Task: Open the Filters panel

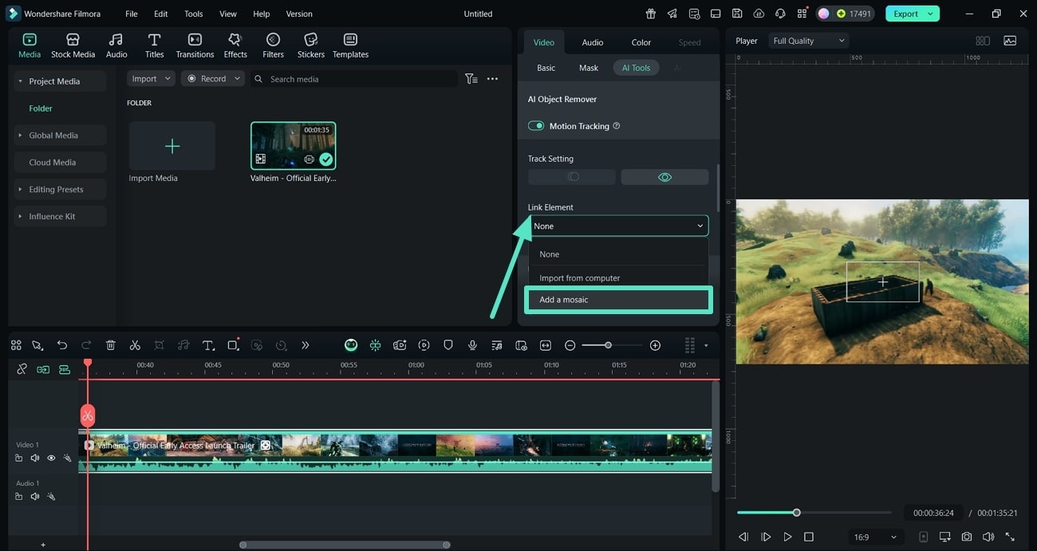Action: click(273, 45)
